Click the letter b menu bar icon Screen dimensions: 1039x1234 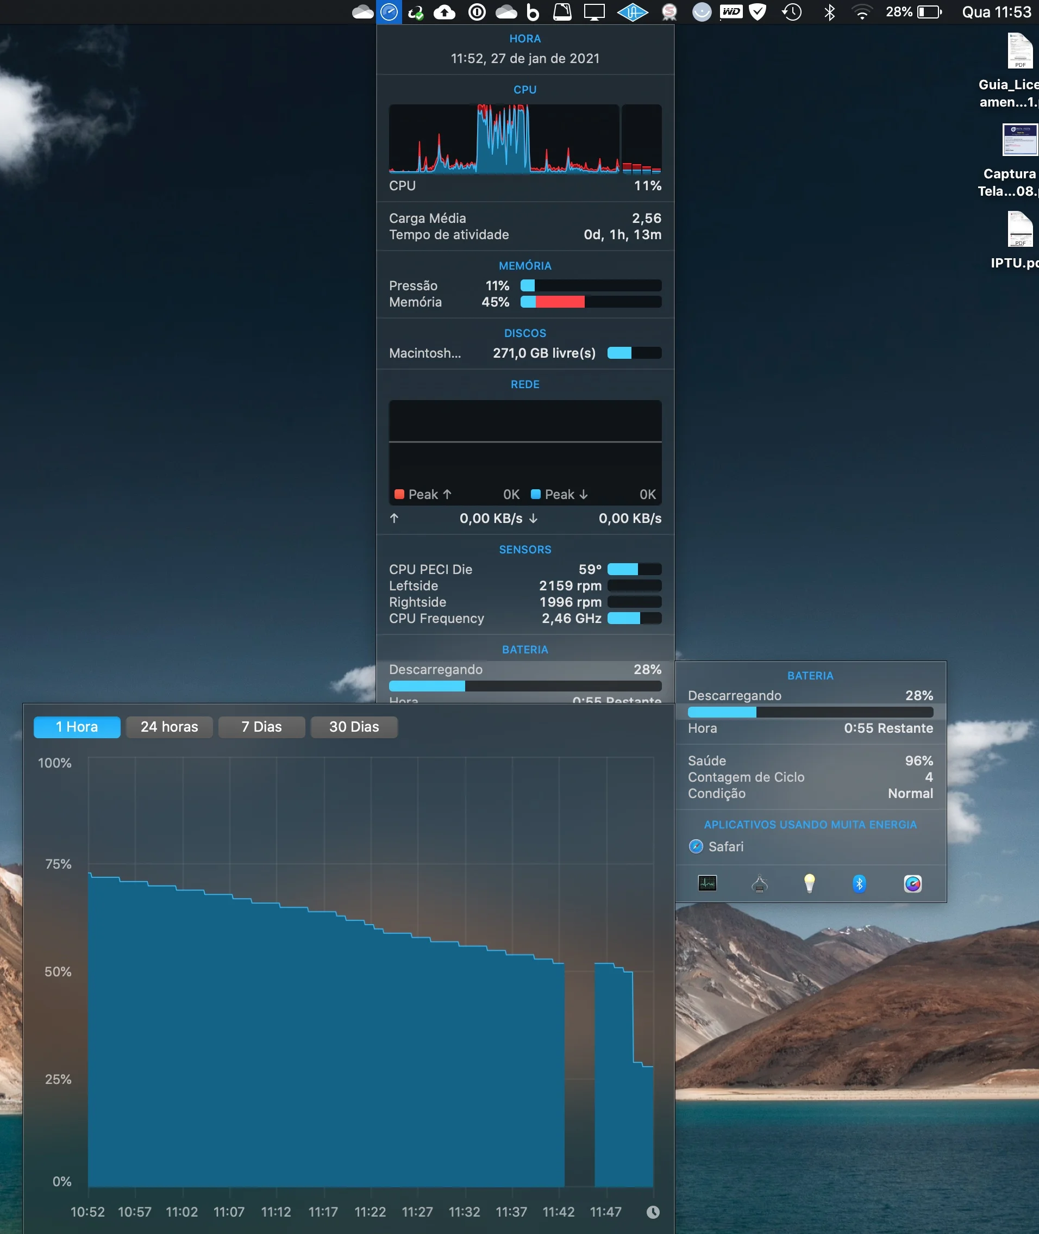[533, 12]
